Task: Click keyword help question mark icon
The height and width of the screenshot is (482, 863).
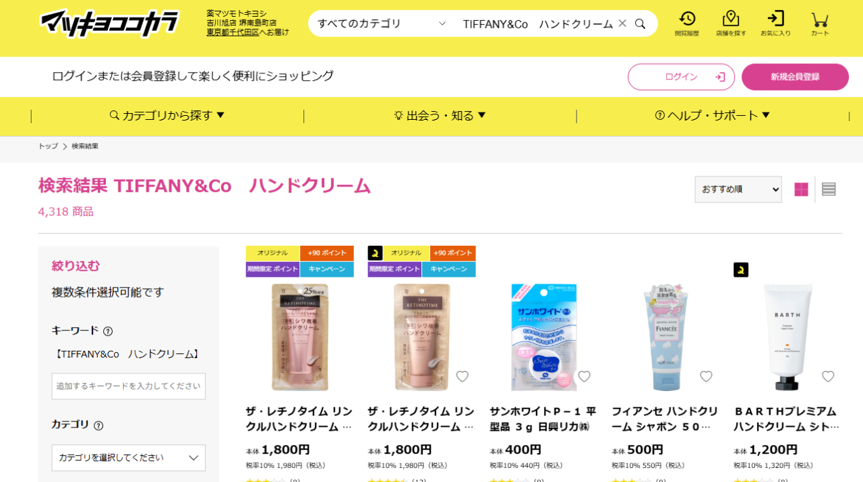Action: (x=108, y=331)
